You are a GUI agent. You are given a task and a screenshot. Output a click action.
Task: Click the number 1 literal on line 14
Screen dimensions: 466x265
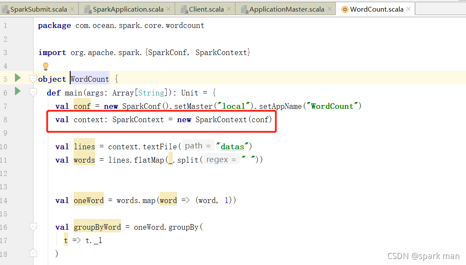[227, 200]
